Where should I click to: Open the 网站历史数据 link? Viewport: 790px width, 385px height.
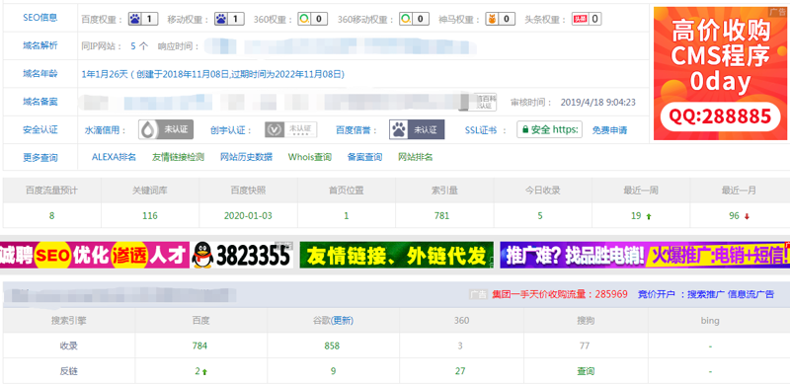coord(246,157)
